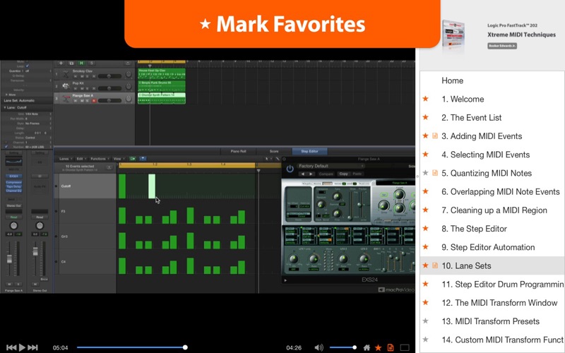Add a new track with plus button
The width and height of the screenshot is (565, 353).
(61, 63)
